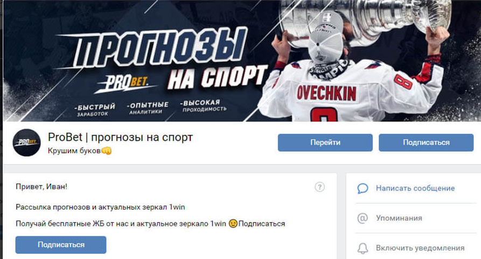Subscribe using the header Подписаться button
481x259 pixels.
pos(426,142)
